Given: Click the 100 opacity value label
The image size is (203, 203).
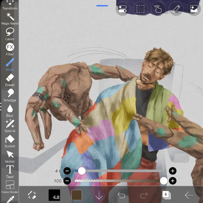Looking at the screenshot, I should click(58, 181).
